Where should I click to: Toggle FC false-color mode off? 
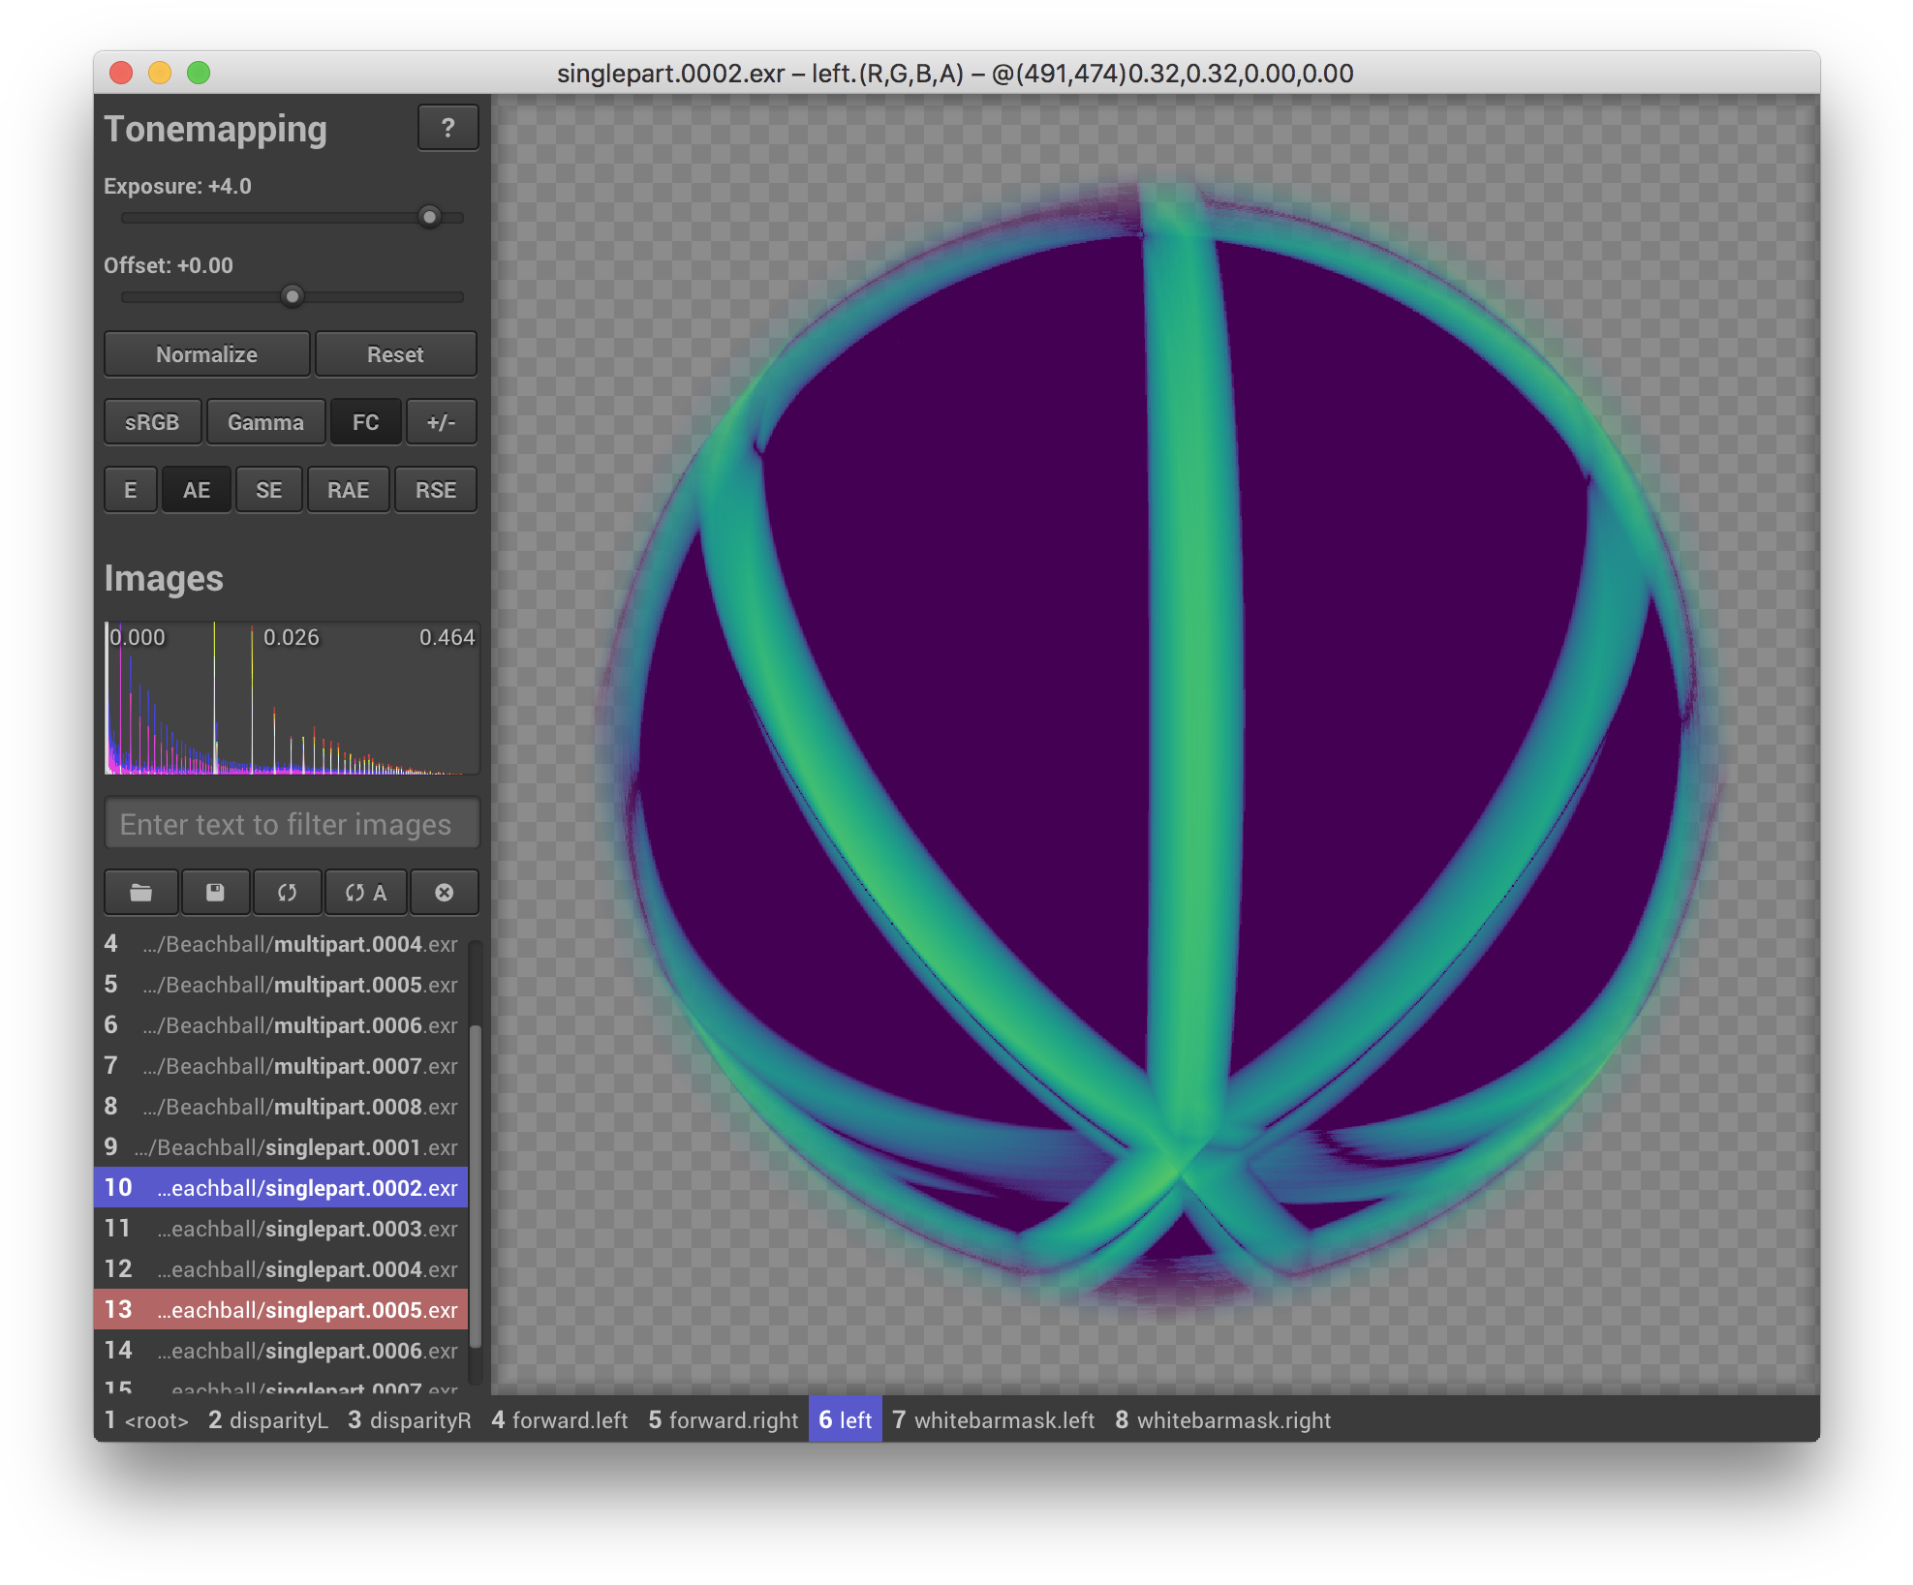pos(366,421)
